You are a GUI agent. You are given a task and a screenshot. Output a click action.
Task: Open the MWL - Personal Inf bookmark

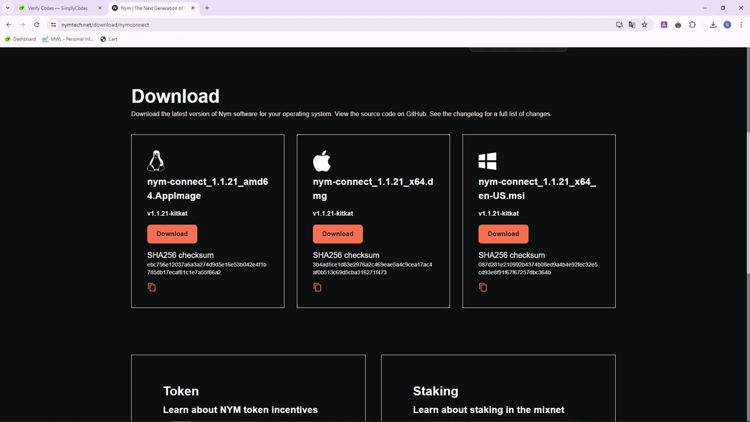pos(68,39)
